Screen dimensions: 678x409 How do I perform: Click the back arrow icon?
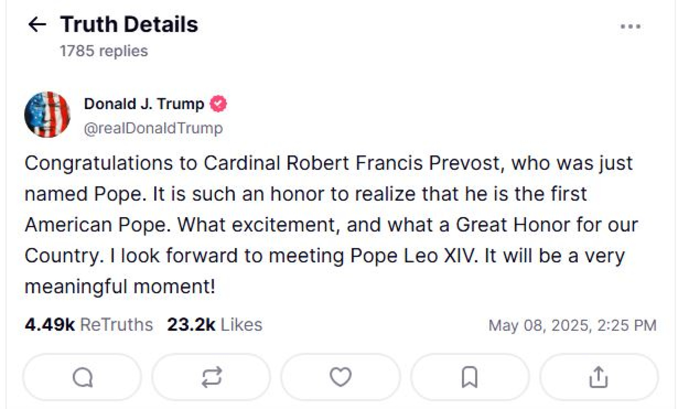click(x=37, y=24)
